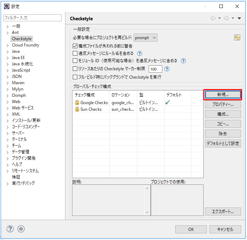Click the help question mark at bottom left

click(10, 229)
